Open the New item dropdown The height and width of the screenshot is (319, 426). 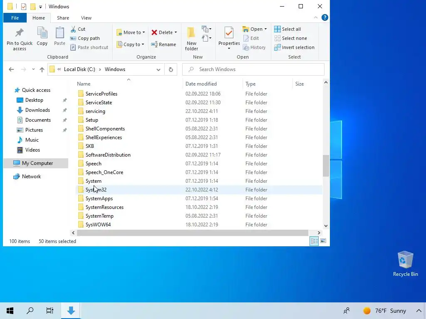pos(207,29)
